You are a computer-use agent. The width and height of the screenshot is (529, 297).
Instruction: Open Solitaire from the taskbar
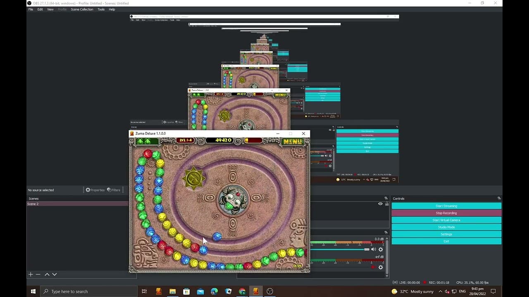pos(228,291)
